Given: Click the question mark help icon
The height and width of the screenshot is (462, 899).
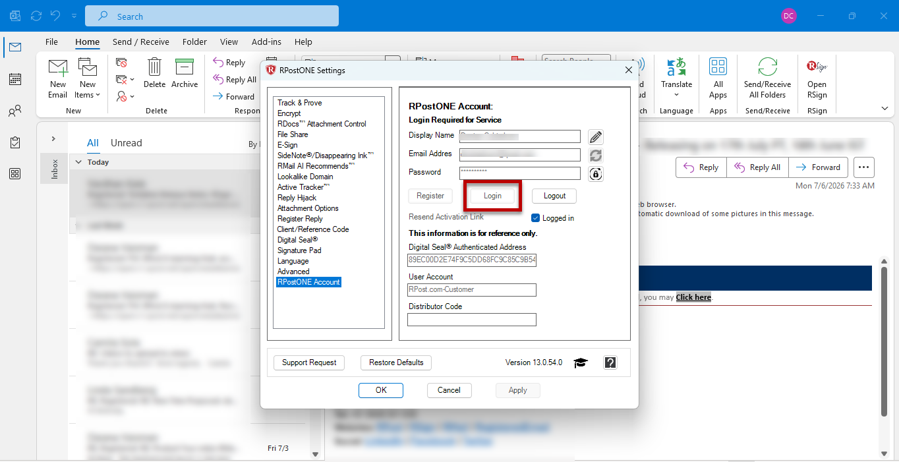Looking at the screenshot, I should point(610,362).
